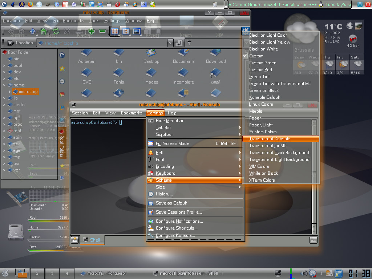Open a new Konsole session tab
The image size is (372, 279).
click(75, 240)
